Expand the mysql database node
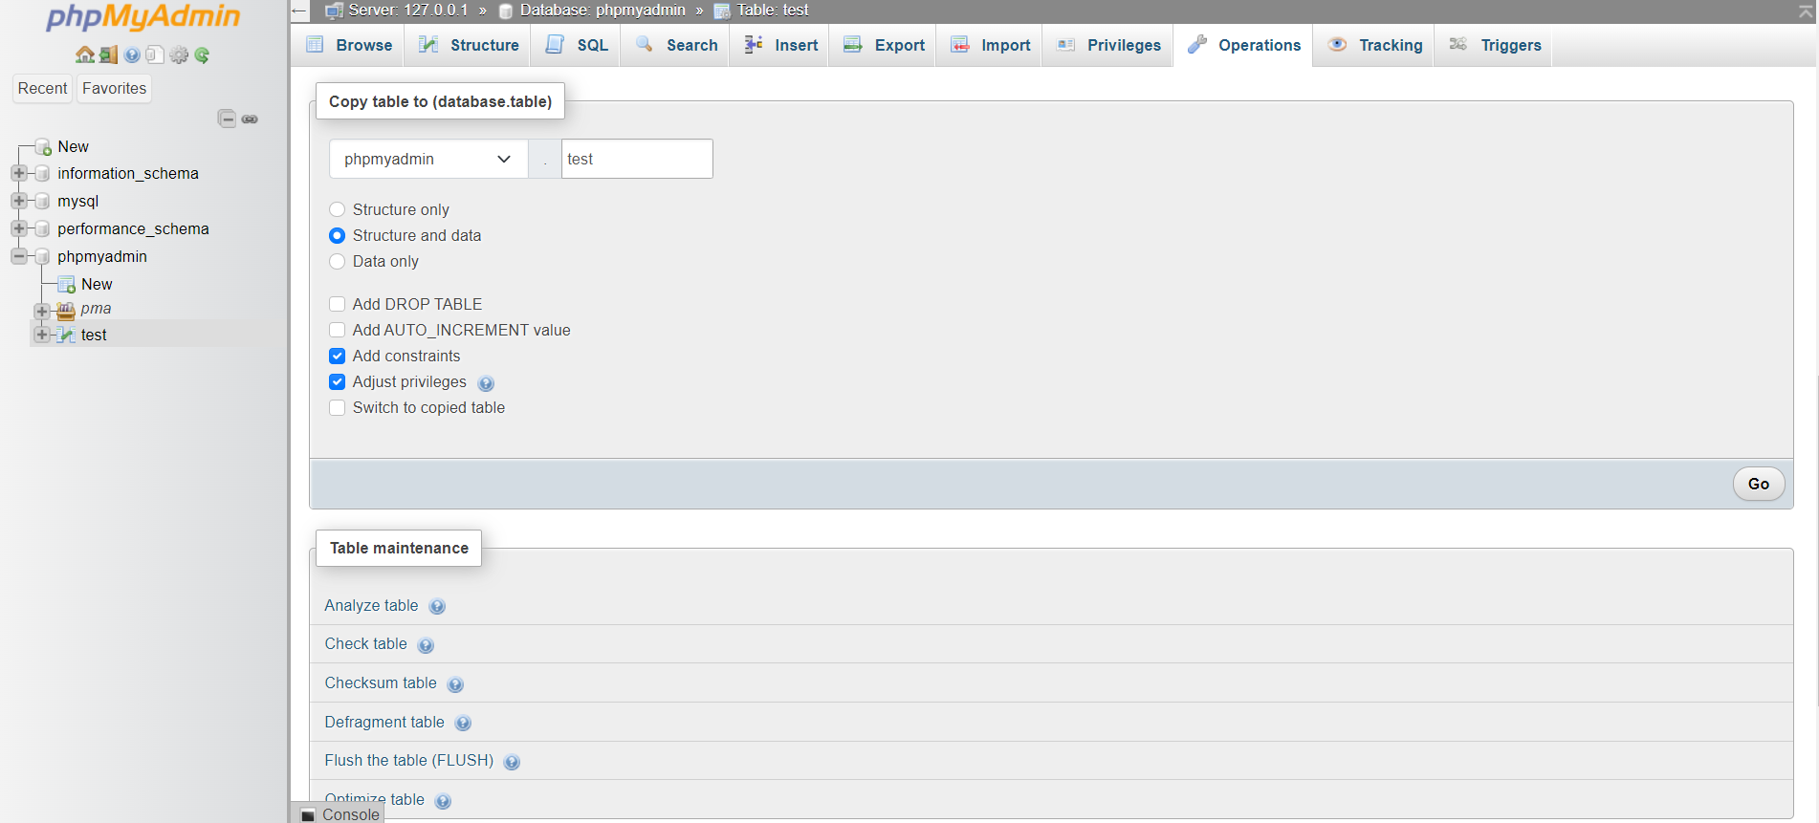This screenshot has width=1819, height=823. [x=18, y=201]
